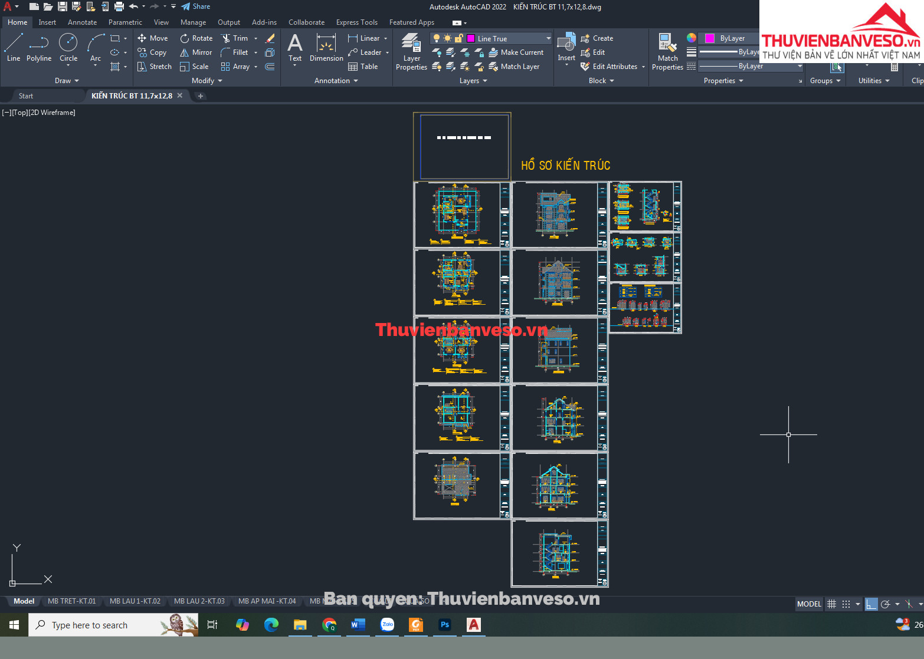Choose the Mirror command
The image size is (924, 659).
tap(196, 52)
